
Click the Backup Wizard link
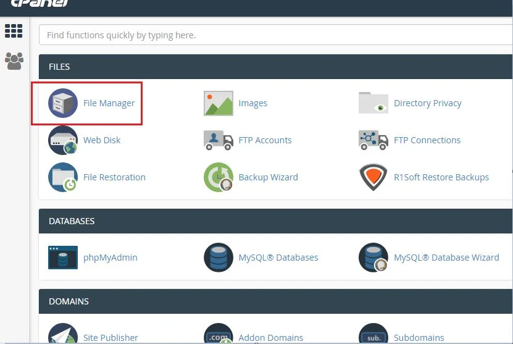point(269,177)
